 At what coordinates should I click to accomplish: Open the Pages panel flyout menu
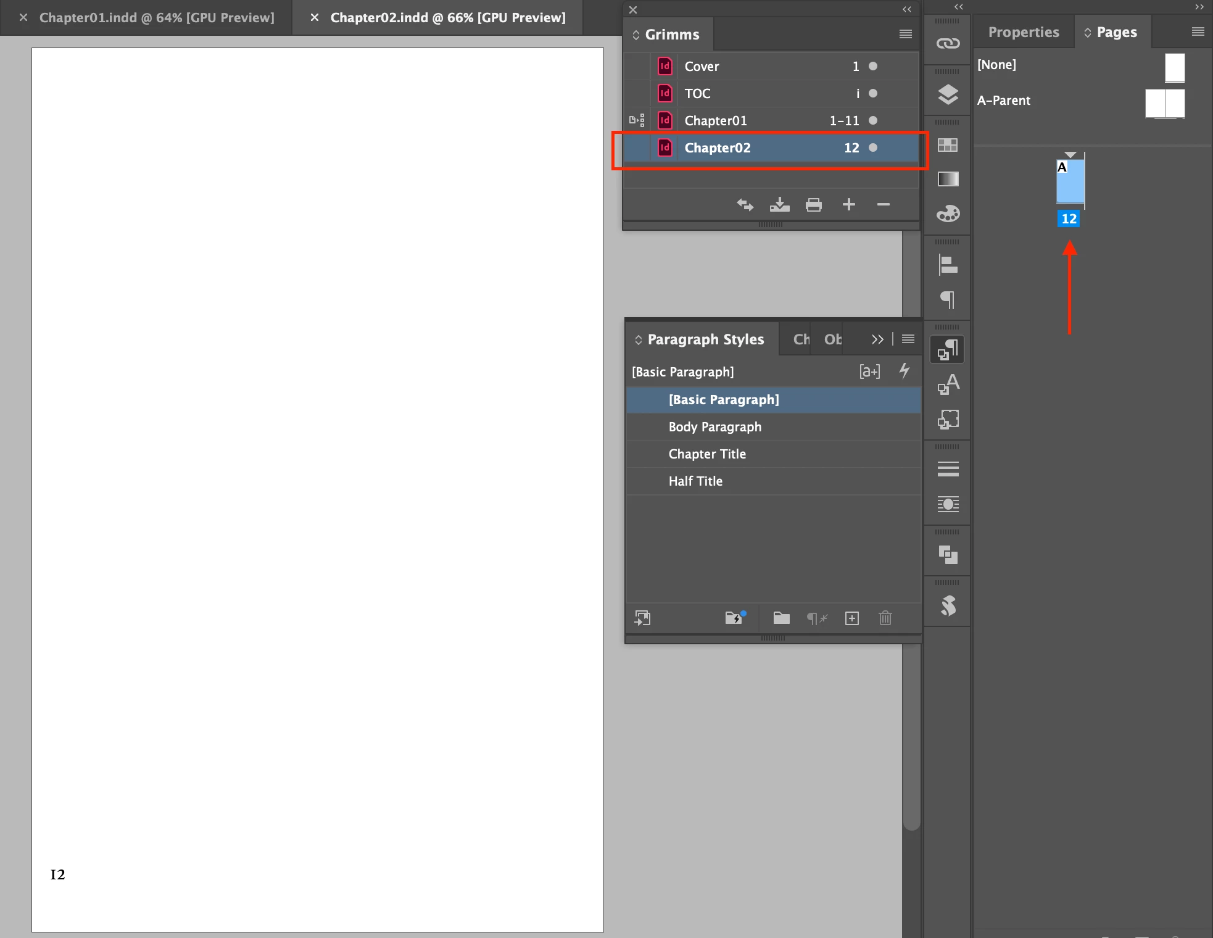point(1198,32)
